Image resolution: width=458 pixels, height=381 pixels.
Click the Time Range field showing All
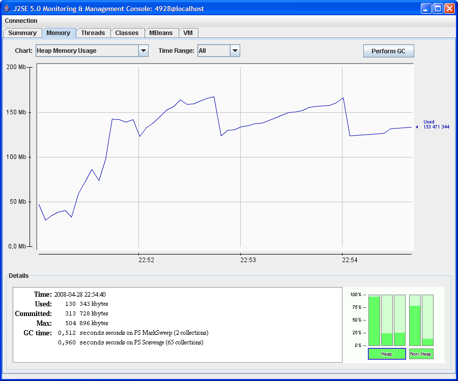tap(219, 51)
